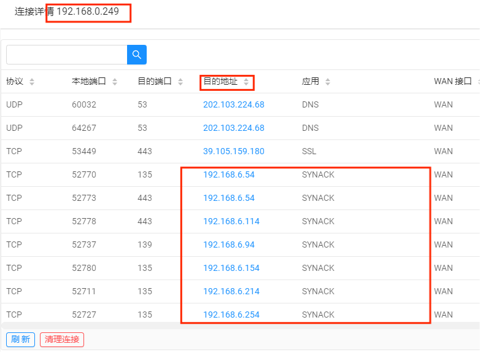Click the blue search magnifier button
480x352 pixels.
(137, 55)
